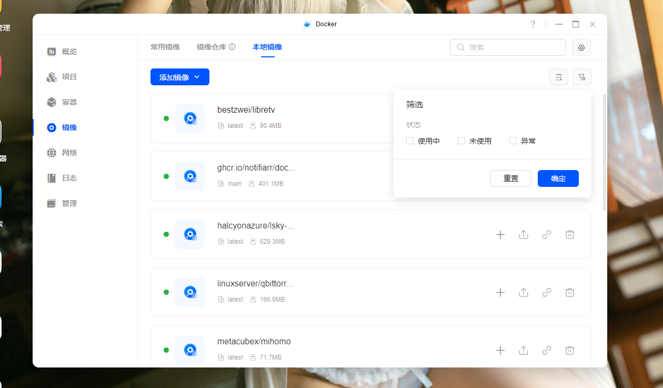Export the metacubex/mihomo image
Image resolution: width=663 pixels, height=388 pixels.
coord(524,350)
